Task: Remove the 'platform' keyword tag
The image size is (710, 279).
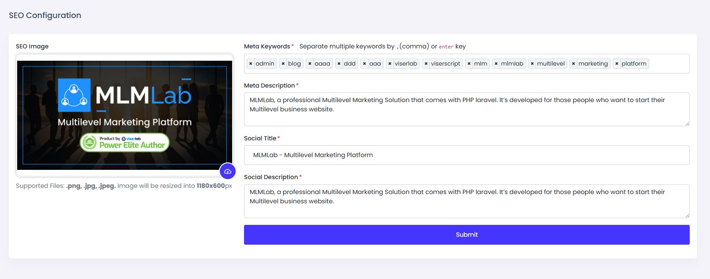Action: coord(617,64)
